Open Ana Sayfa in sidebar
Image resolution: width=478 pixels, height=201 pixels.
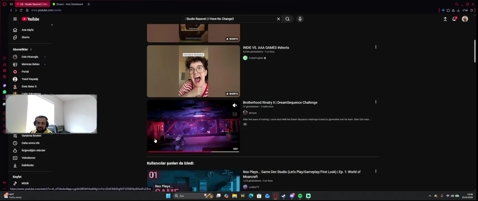pyautogui.click(x=27, y=30)
